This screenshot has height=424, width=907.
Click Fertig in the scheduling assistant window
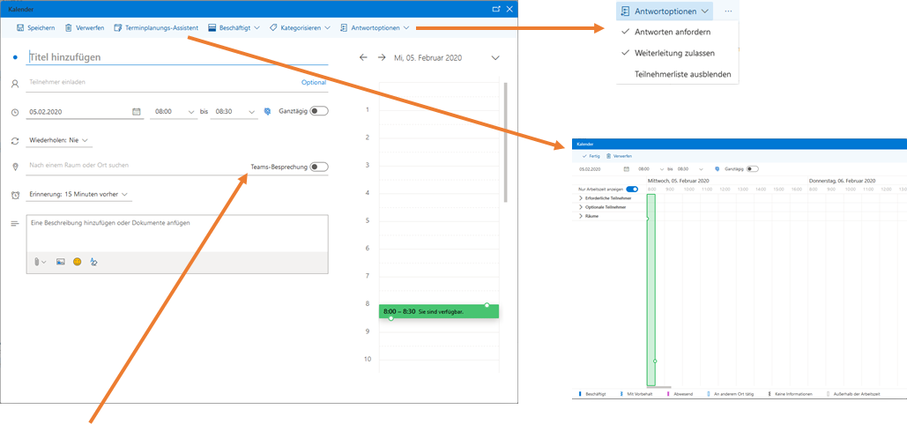(591, 156)
